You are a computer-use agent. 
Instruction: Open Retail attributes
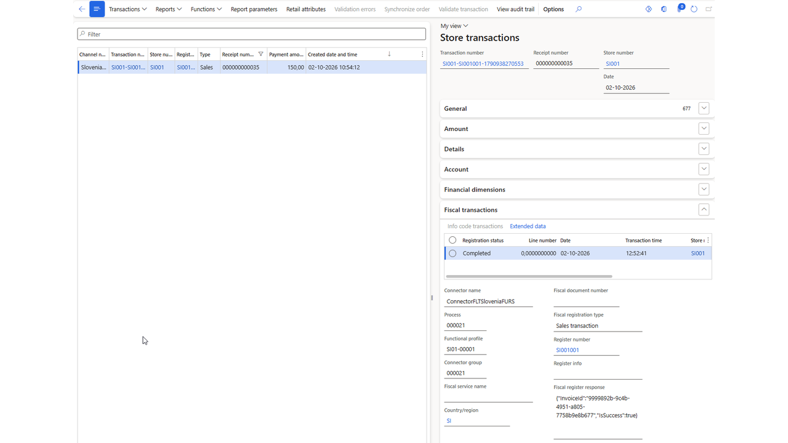coord(306,9)
